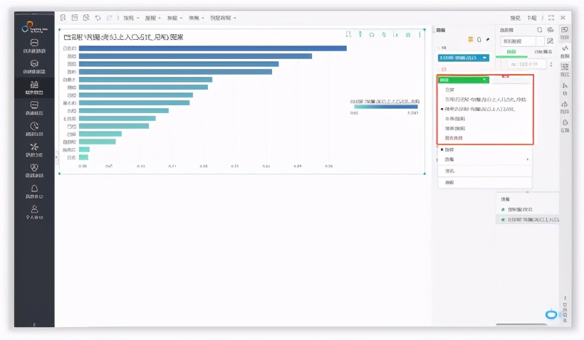Click the save disk icon in top toolbar
The width and height of the screenshot is (584, 340).
75,18
